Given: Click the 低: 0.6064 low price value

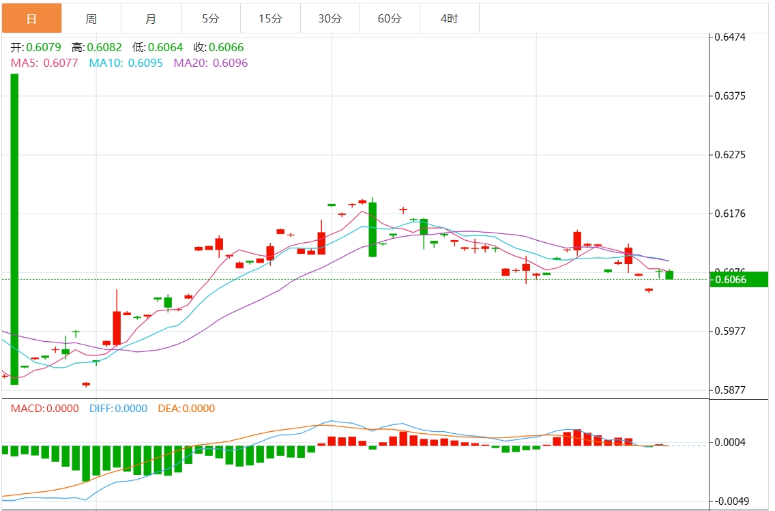Looking at the screenshot, I should pos(158,48).
